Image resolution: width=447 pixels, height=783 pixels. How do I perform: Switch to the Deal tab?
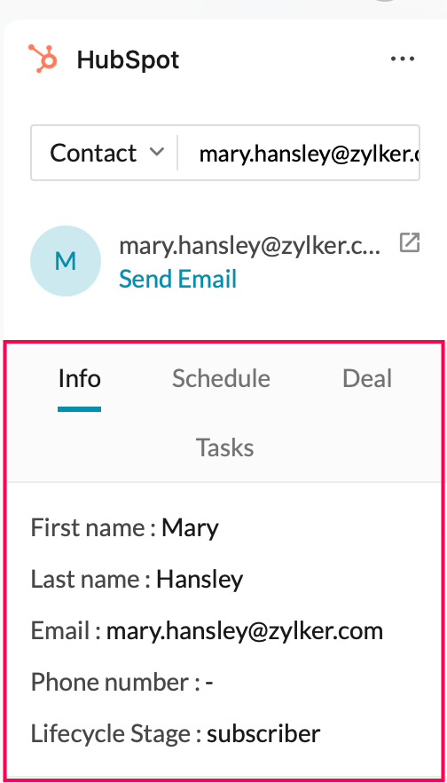367,378
